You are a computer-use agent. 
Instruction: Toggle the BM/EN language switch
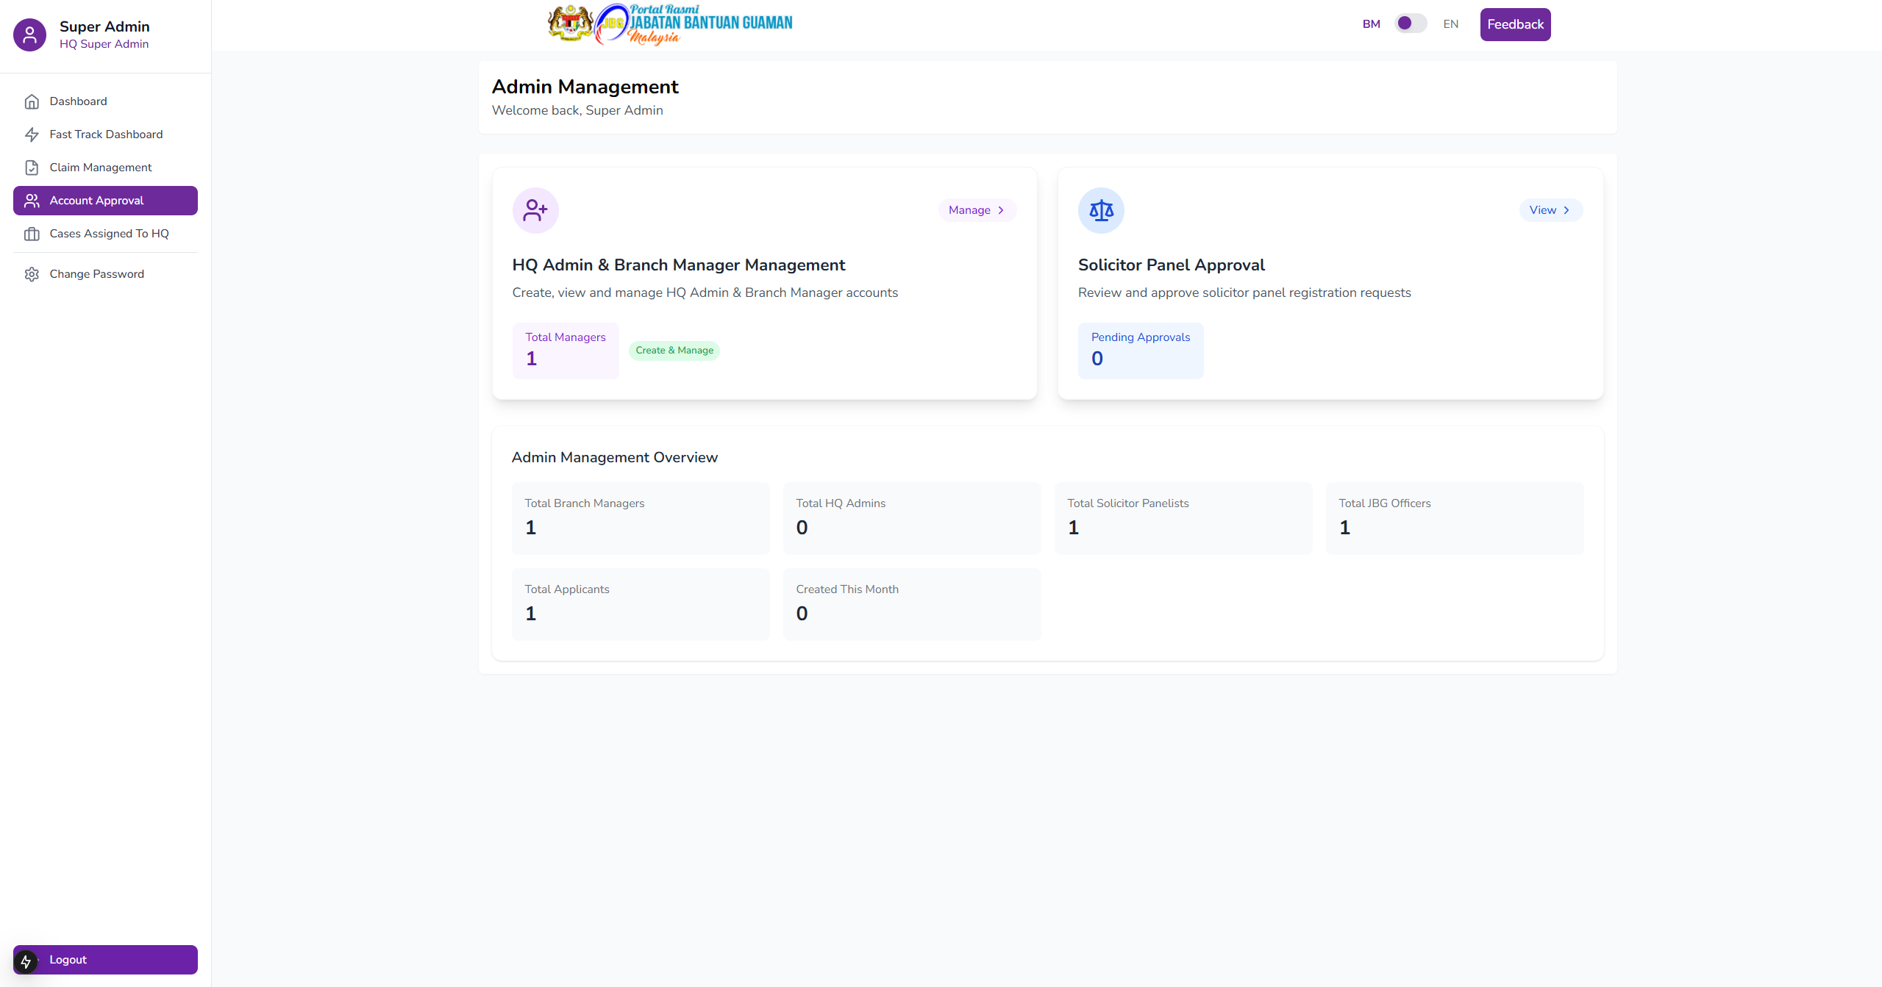click(x=1410, y=24)
